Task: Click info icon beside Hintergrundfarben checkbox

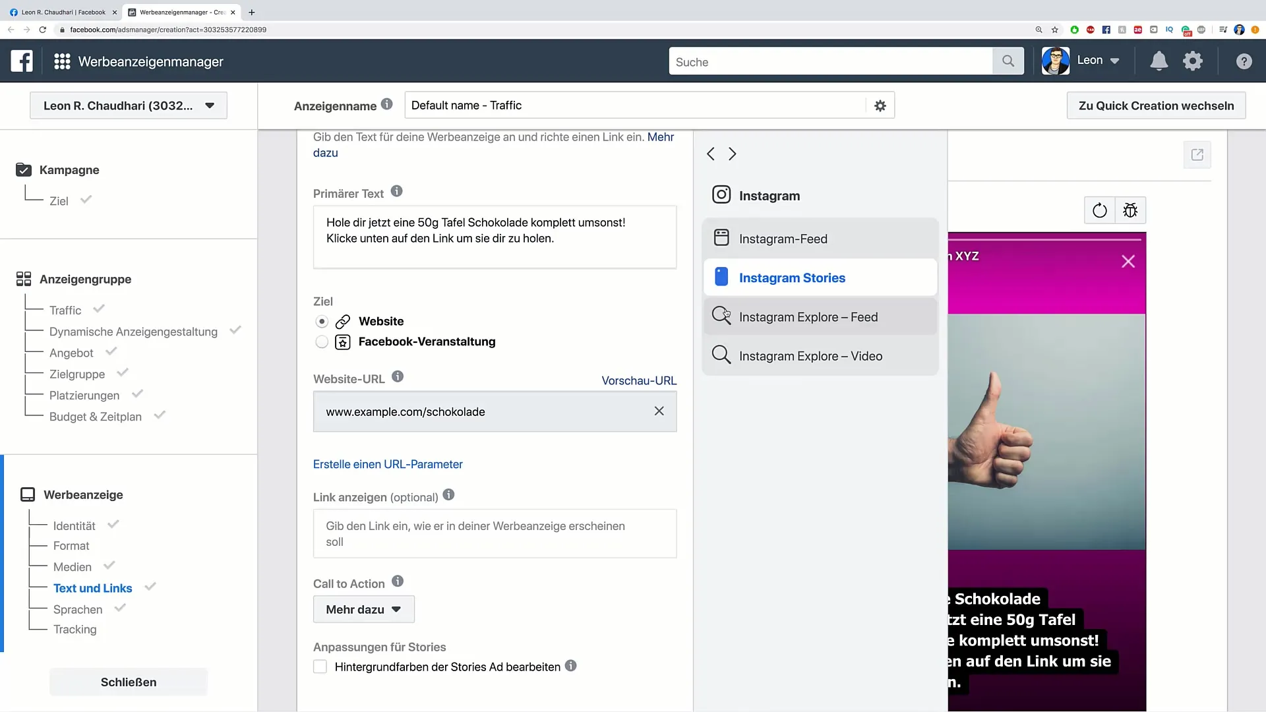Action: point(571,666)
